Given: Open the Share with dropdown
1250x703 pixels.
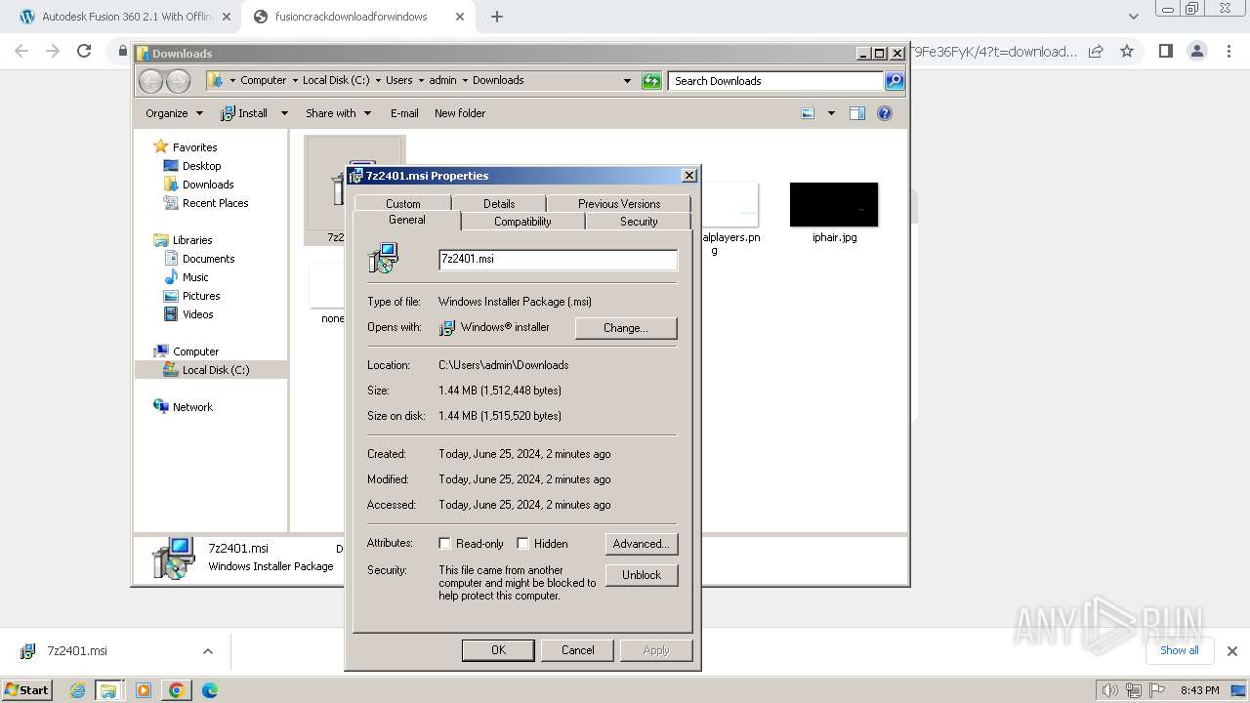Looking at the screenshot, I should pos(338,113).
